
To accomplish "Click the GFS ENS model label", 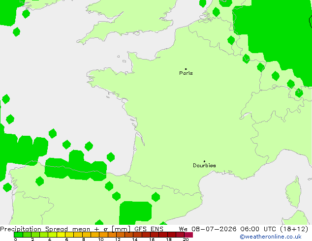I will coord(149,229).
